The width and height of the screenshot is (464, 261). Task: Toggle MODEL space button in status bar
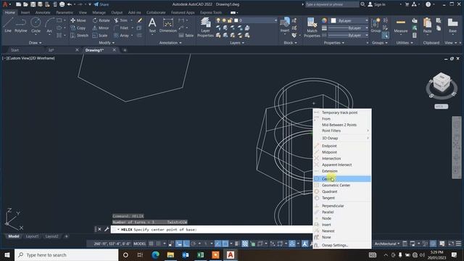139,244
